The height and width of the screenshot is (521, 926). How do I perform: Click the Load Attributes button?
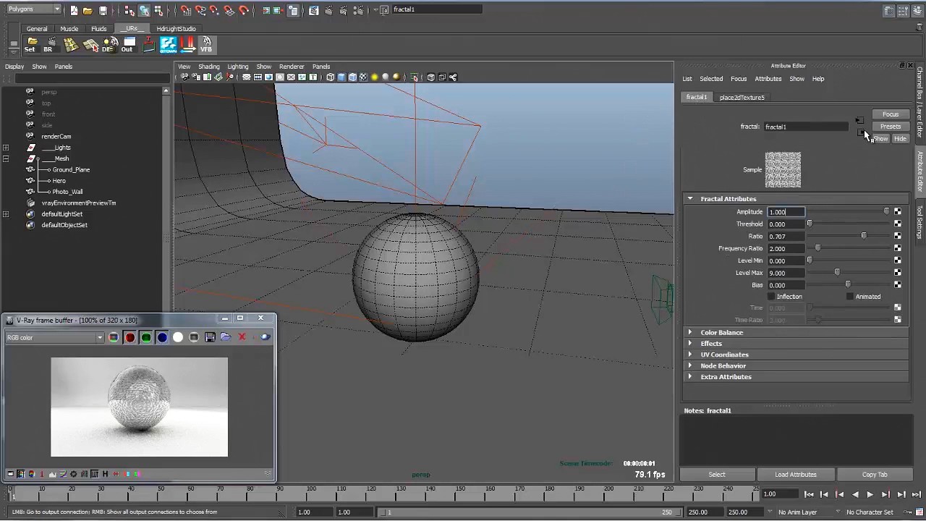pyautogui.click(x=795, y=475)
